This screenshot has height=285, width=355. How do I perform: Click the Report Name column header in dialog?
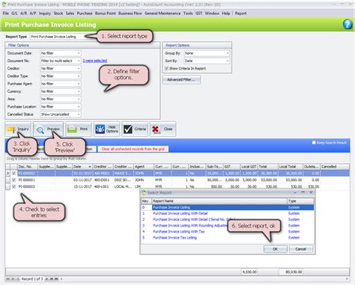(x=219, y=201)
